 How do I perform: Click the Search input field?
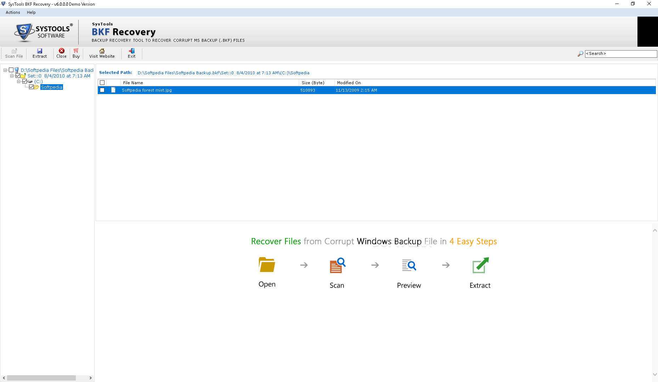(x=620, y=54)
